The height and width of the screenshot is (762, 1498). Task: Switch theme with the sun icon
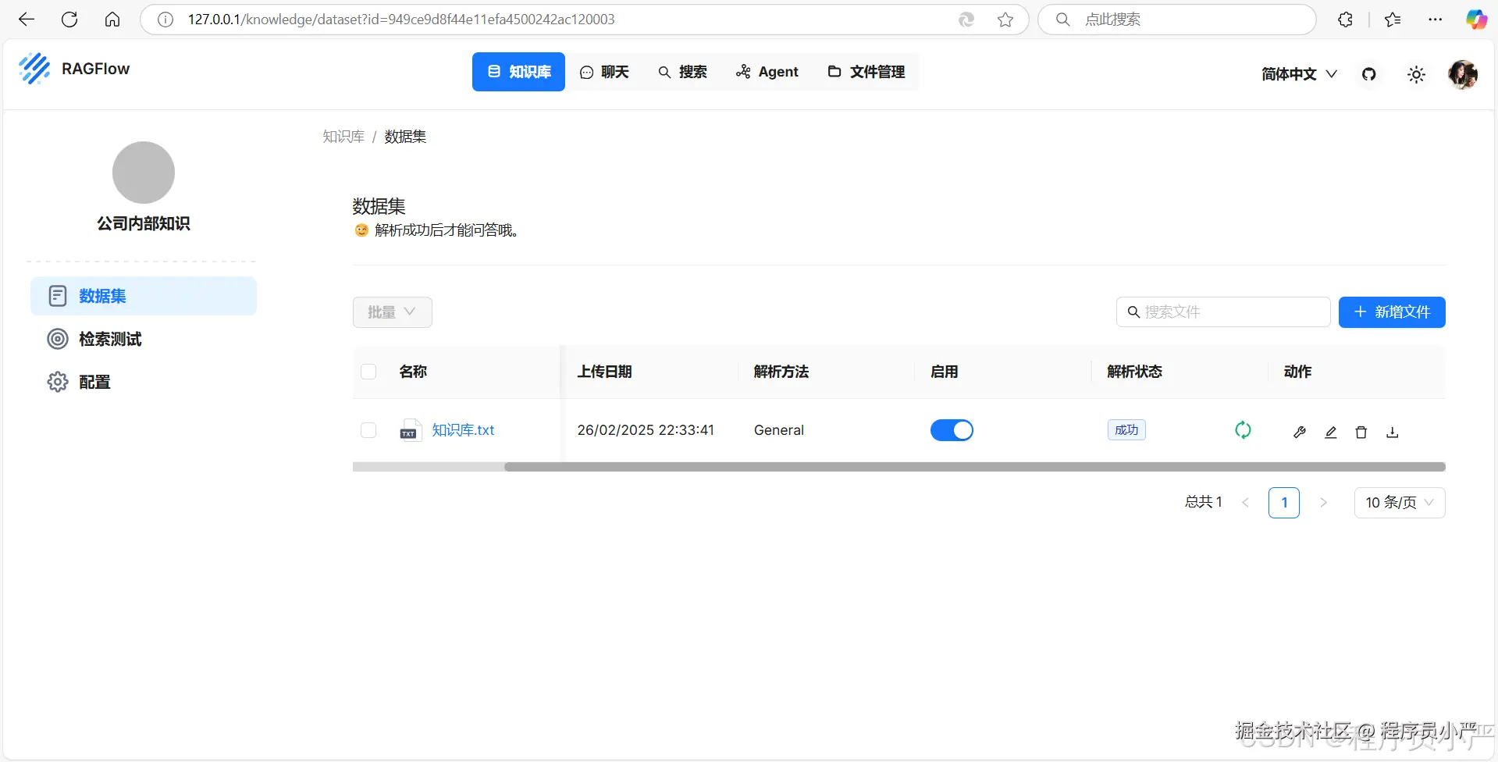1415,74
